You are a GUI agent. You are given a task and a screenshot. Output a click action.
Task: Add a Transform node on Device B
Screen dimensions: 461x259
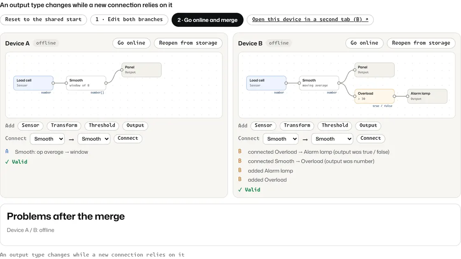(297, 125)
